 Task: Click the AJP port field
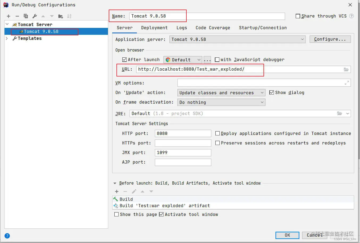pyautogui.click(x=183, y=162)
